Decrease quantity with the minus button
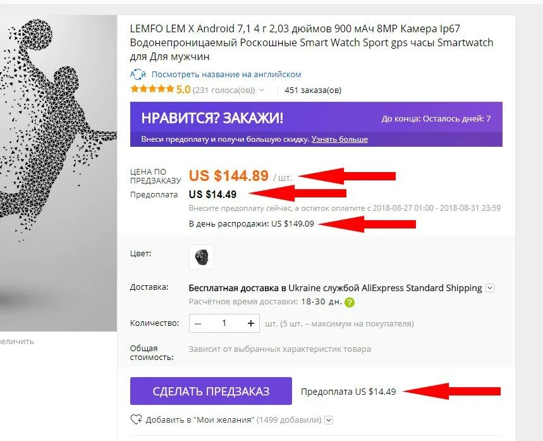Viewport: 543px width, 441px height. pos(198,323)
